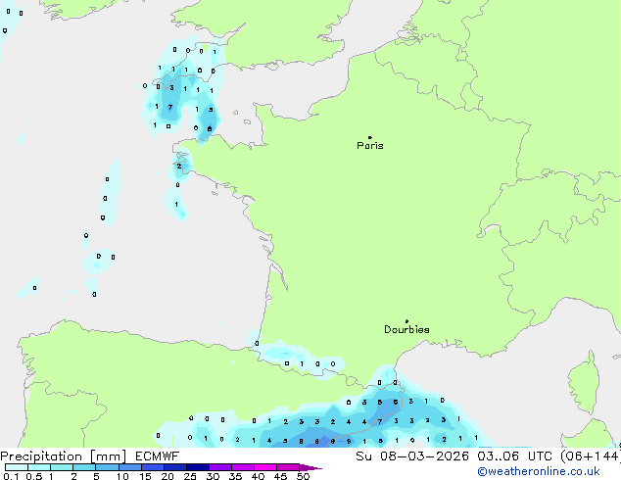Click the legend value '10'
621x480 pixels.
122,476
